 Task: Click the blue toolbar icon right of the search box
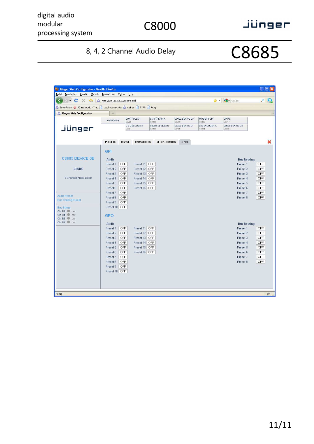pyautogui.click(x=270, y=101)
